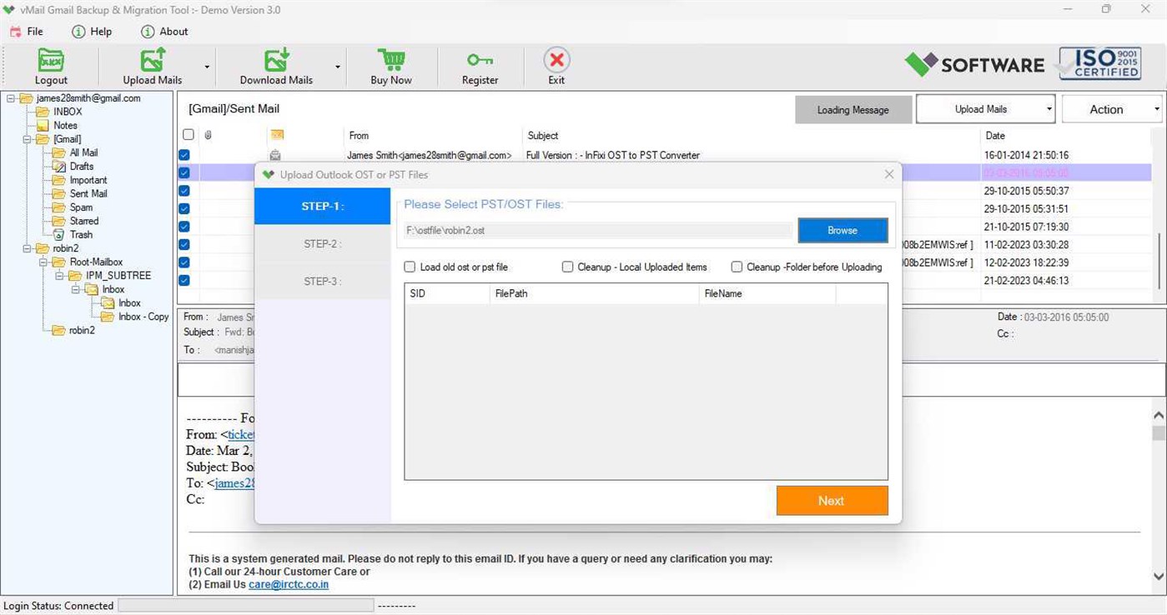Open the File menu
The width and height of the screenshot is (1167, 615).
tap(27, 32)
